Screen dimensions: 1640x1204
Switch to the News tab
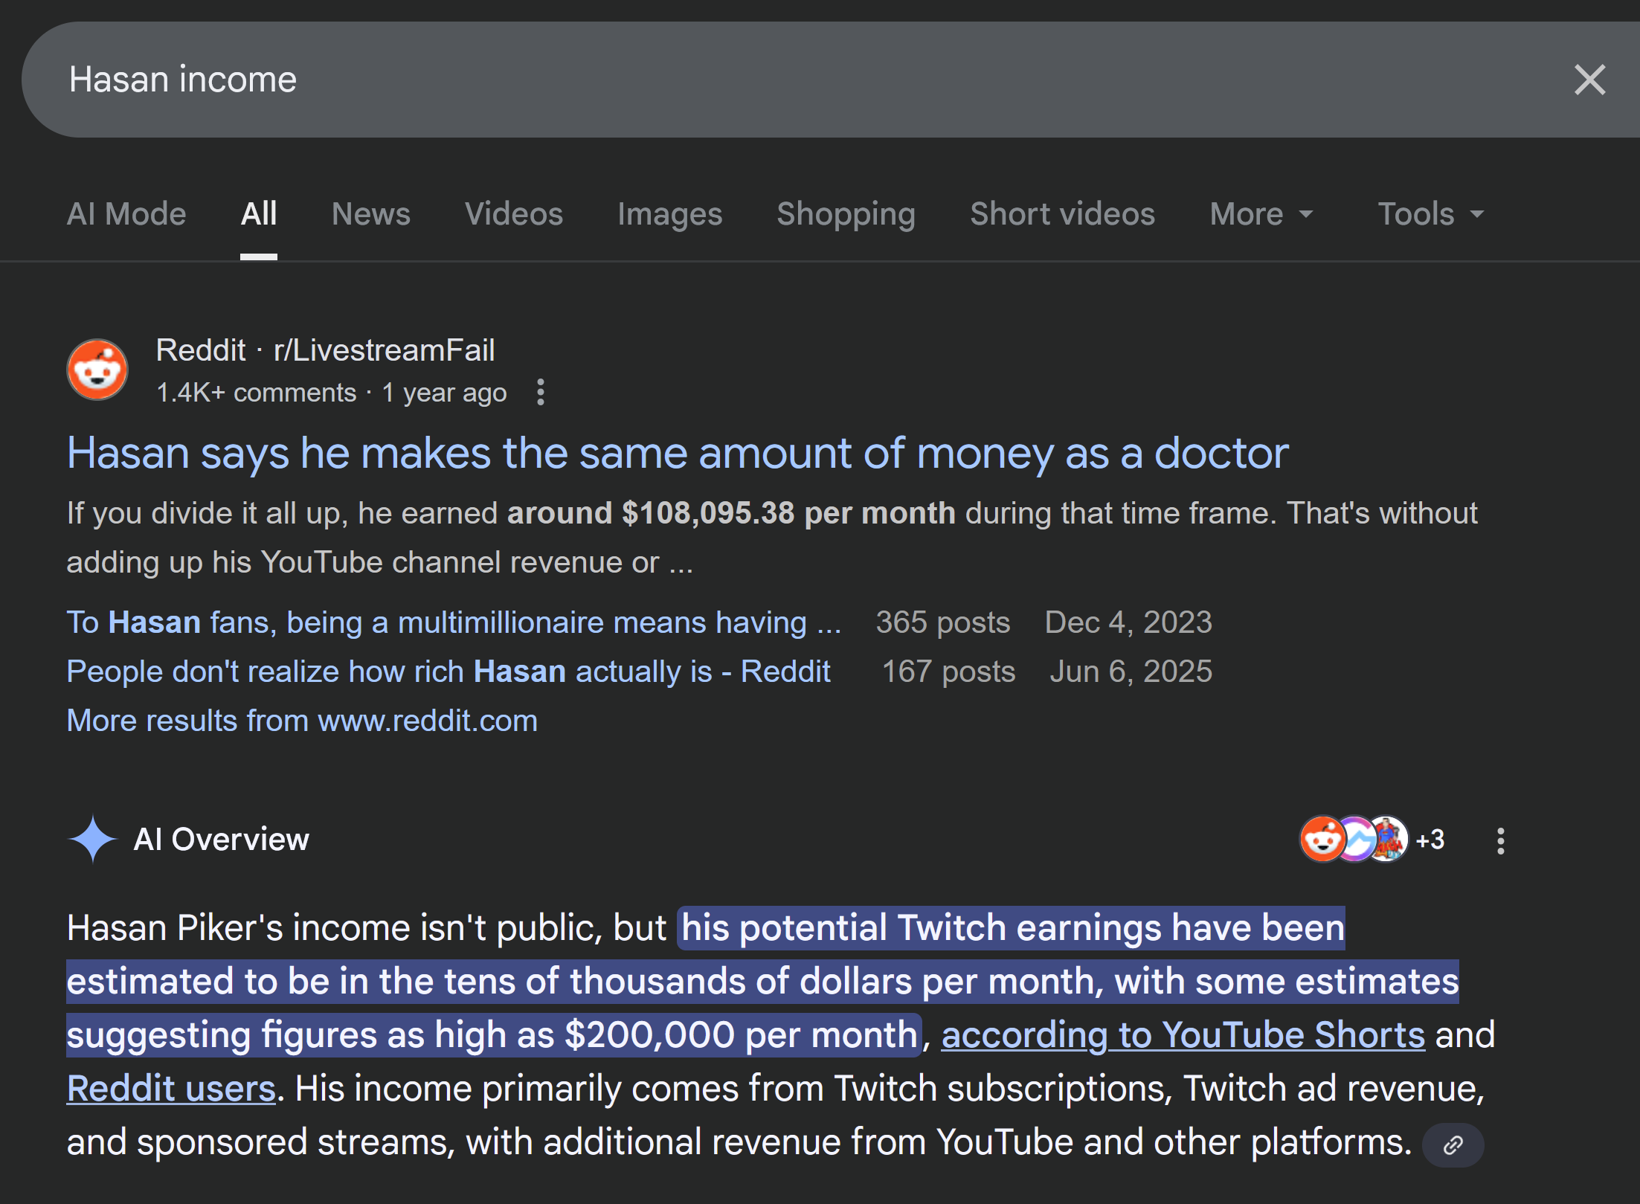[x=370, y=214]
